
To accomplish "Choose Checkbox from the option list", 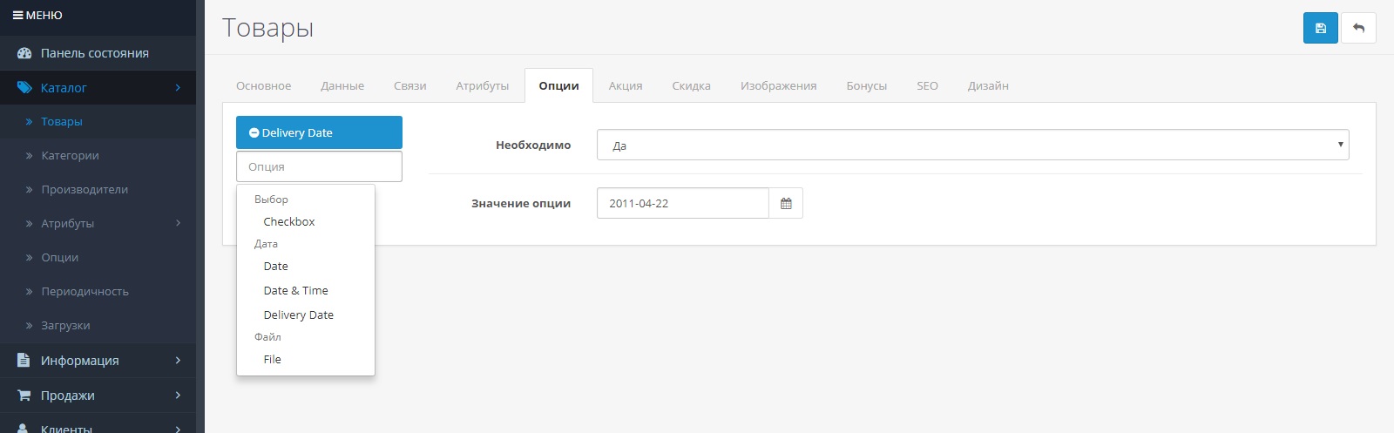I will (x=289, y=222).
